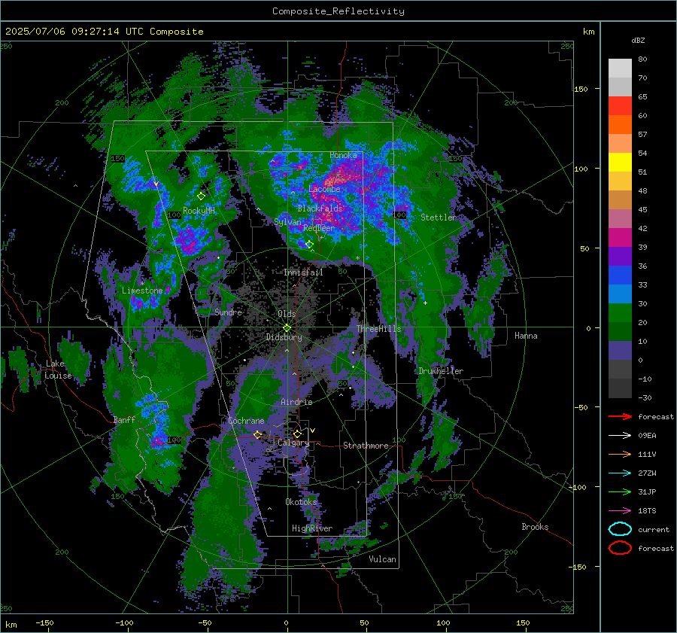Click the RockyMH label on map
The height and width of the screenshot is (633, 677).
tap(199, 211)
